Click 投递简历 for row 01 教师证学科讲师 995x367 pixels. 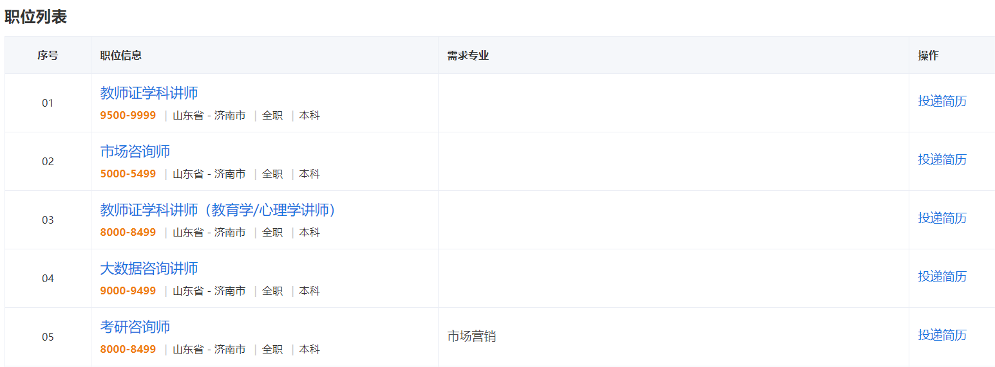pyautogui.click(x=942, y=102)
